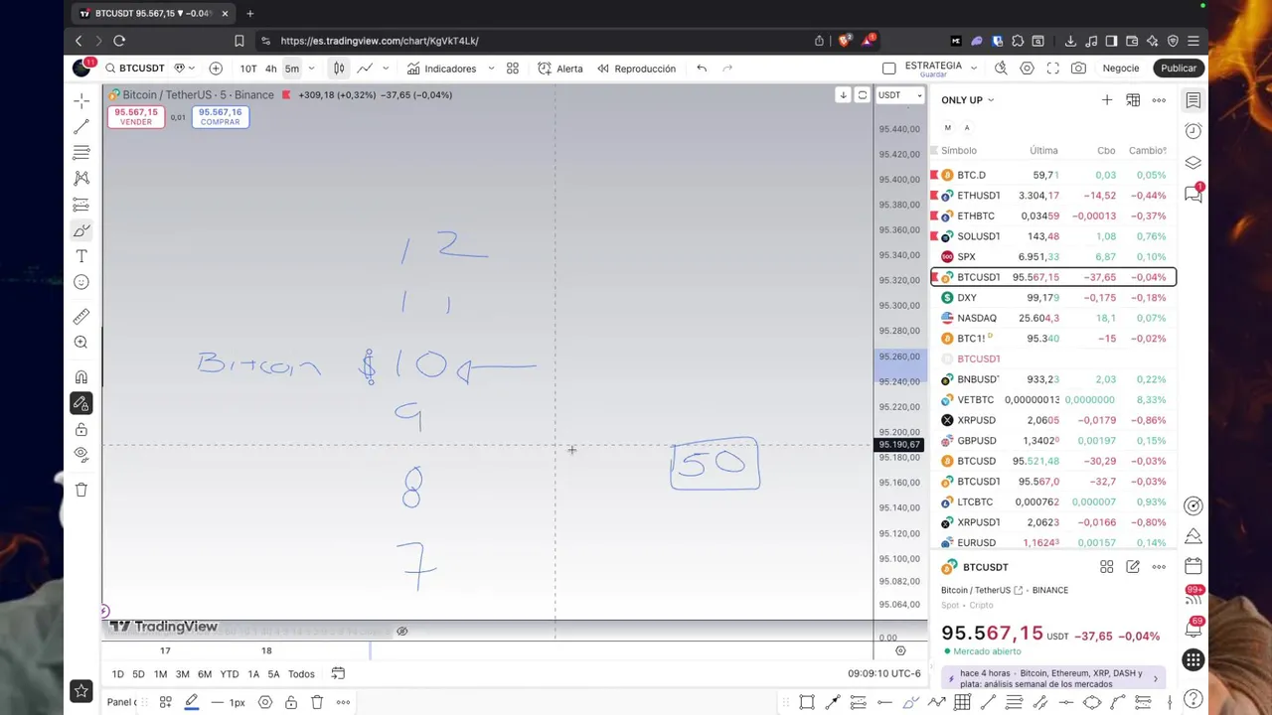The image size is (1272, 715).
Task: Select the YTD date range
Action: coord(229,674)
